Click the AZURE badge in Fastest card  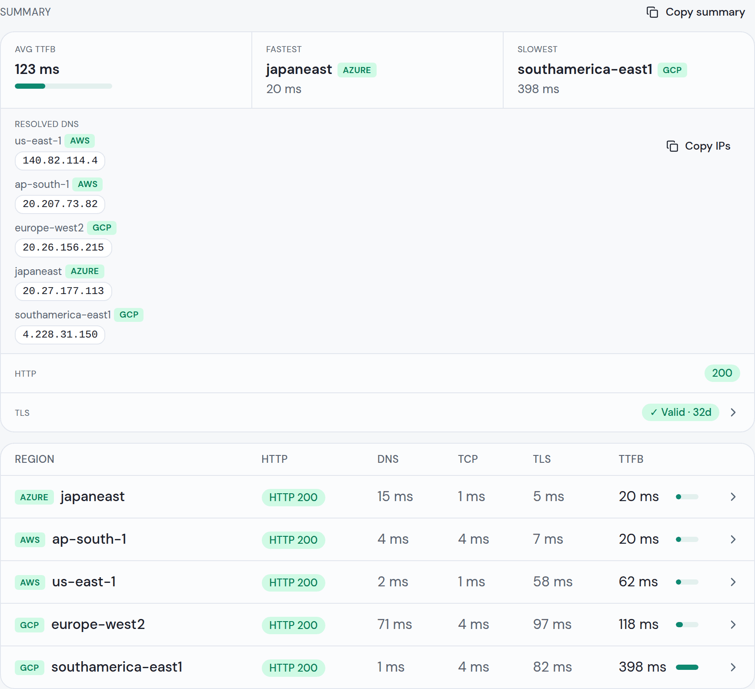tap(357, 70)
